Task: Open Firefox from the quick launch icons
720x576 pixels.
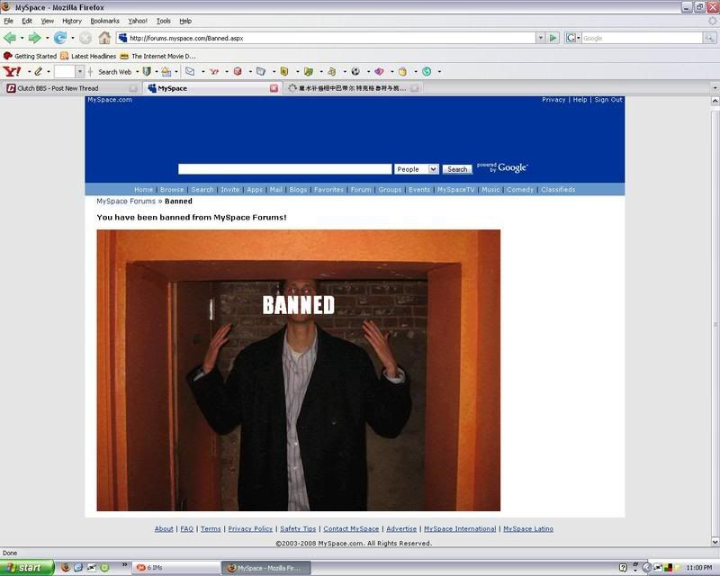Action: coord(65,568)
